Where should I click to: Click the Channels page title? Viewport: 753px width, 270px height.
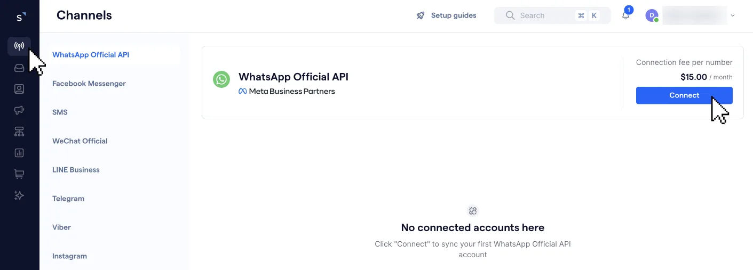point(84,15)
